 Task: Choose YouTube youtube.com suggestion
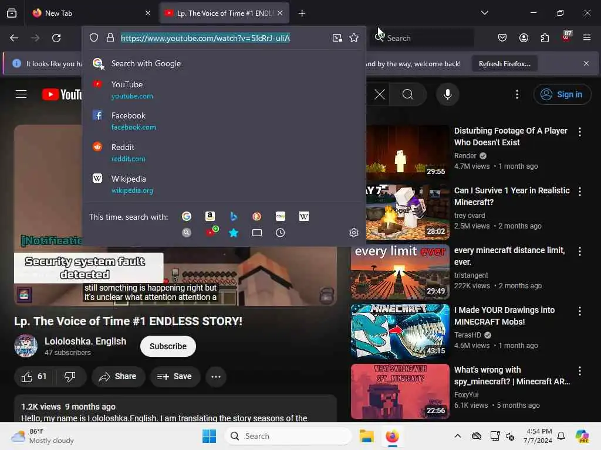coord(224,90)
